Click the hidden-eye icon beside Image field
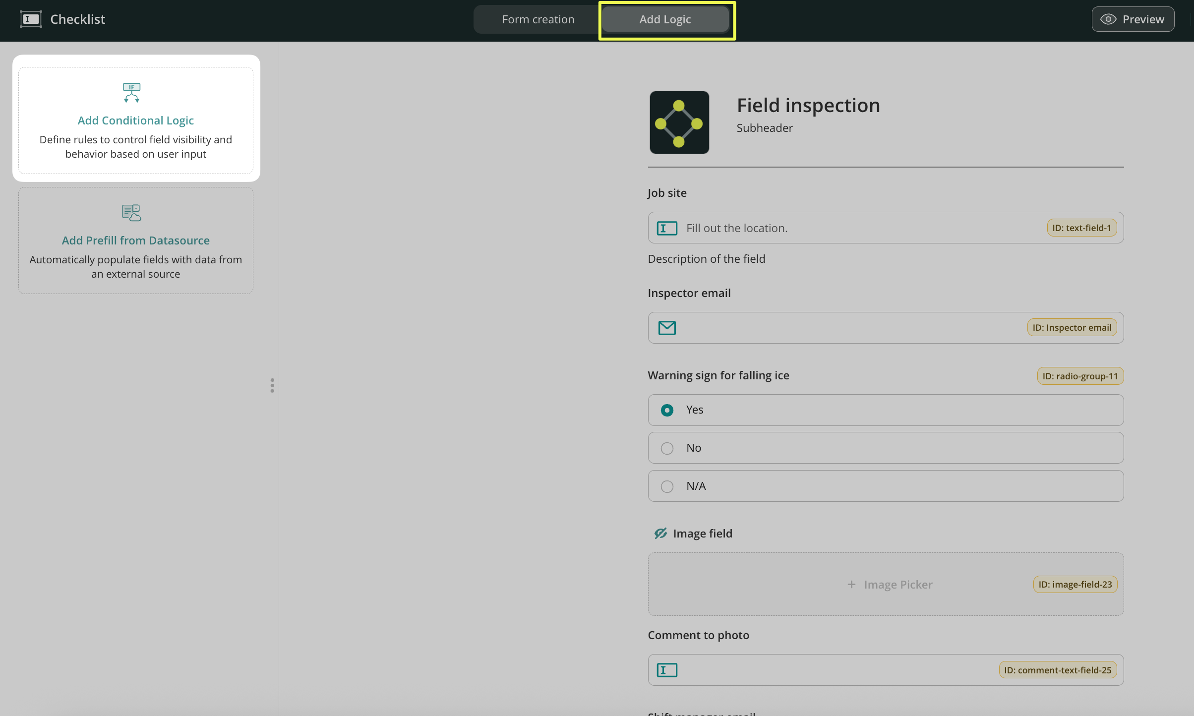1194x716 pixels. 660,534
